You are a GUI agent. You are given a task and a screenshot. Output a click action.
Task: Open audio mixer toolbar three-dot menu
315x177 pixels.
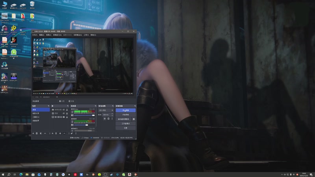(x=76, y=133)
